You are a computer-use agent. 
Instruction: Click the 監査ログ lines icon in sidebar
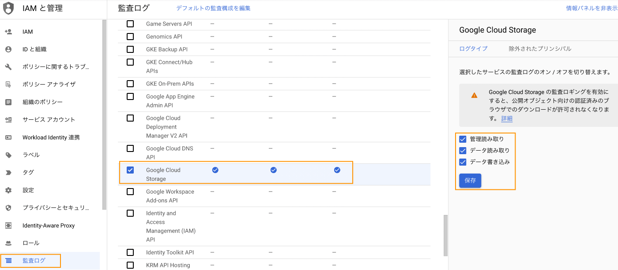pyautogui.click(x=8, y=261)
